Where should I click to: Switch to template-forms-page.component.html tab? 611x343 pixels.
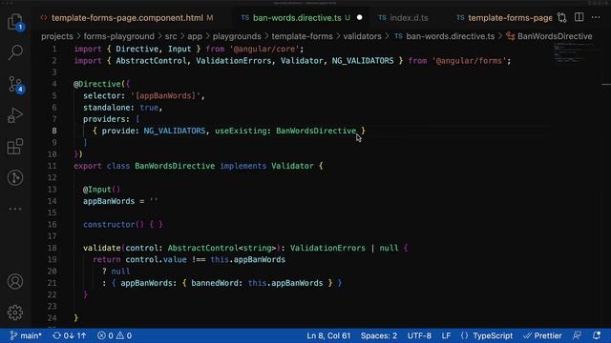click(x=127, y=18)
